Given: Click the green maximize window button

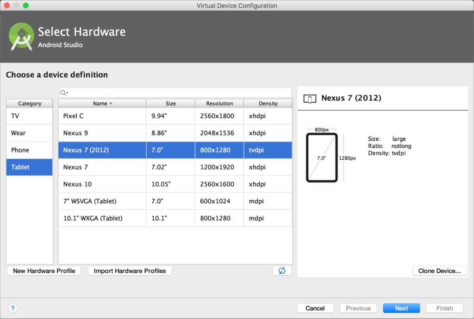Looking at the screenshot, I should tap(26, 6).
